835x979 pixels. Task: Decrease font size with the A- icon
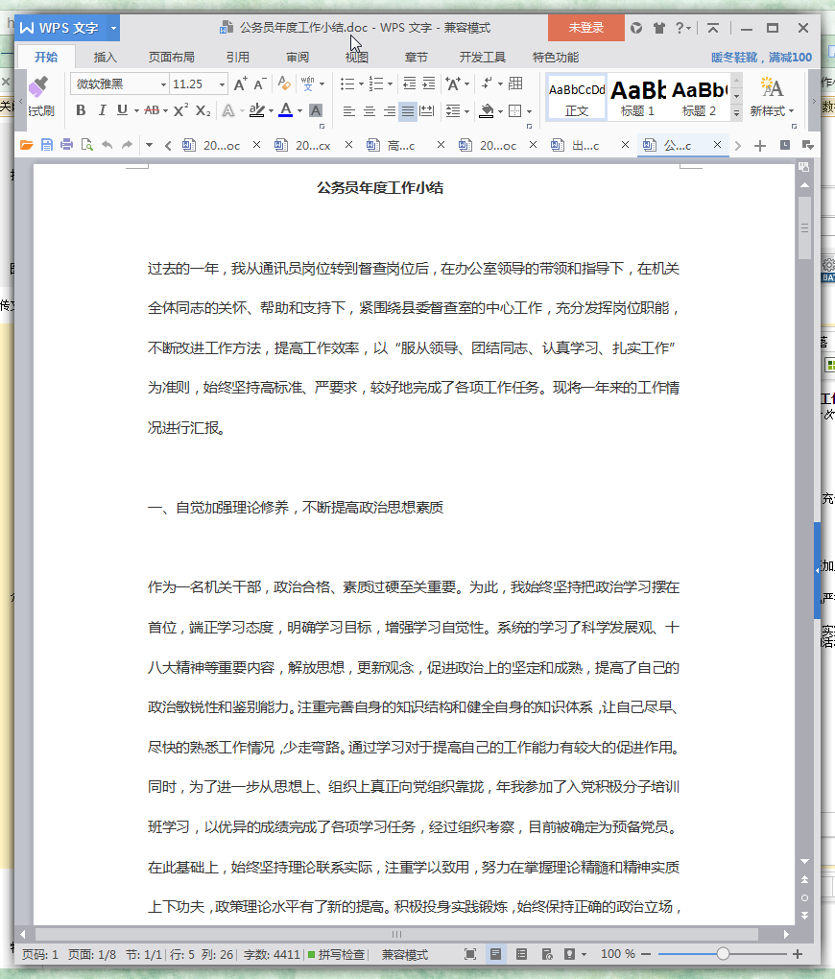[260, 84]
